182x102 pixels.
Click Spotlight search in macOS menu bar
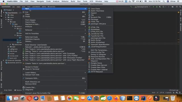(164, 1)
